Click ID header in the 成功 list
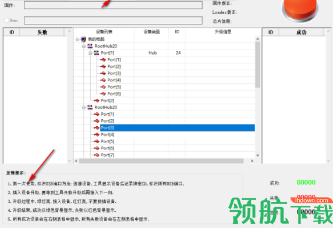 point(271,32)
